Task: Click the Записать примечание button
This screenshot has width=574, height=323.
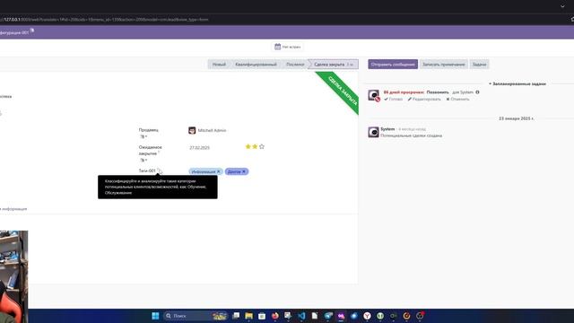Action: point(443,65)
